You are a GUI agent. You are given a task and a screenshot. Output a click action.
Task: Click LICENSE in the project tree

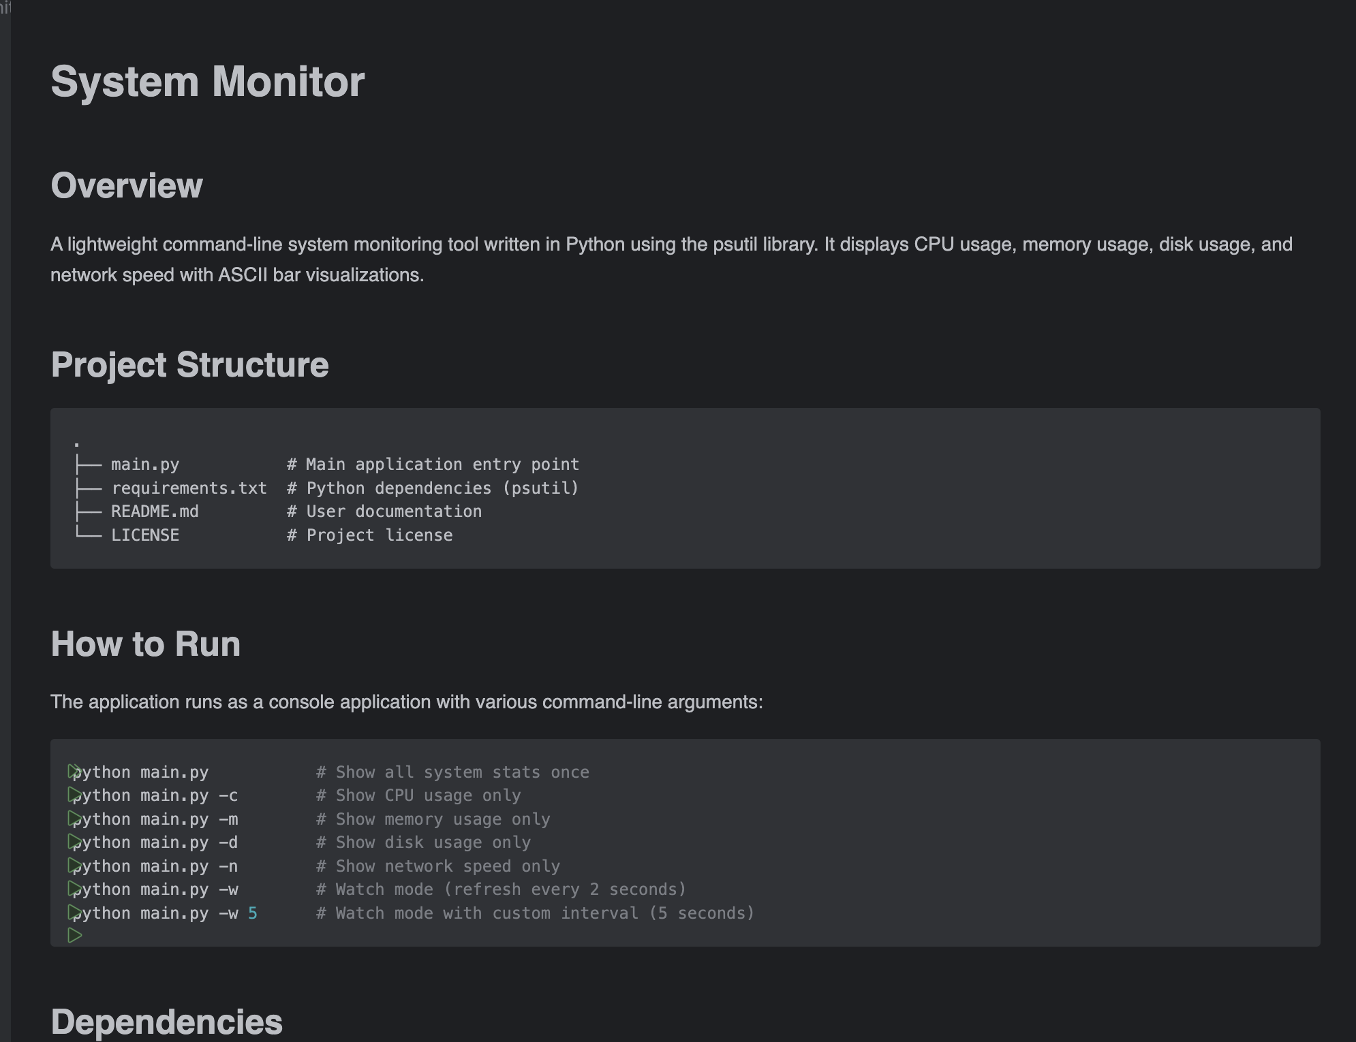(x=145, y=535)
